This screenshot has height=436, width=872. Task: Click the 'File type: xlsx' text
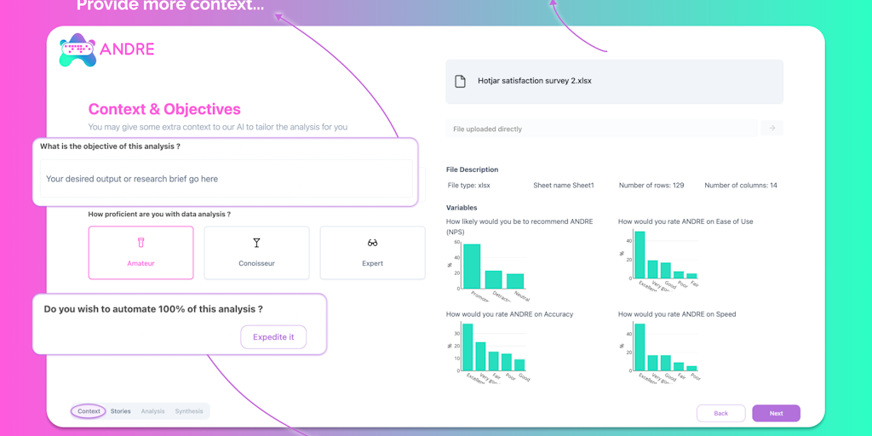click(469, 185)
